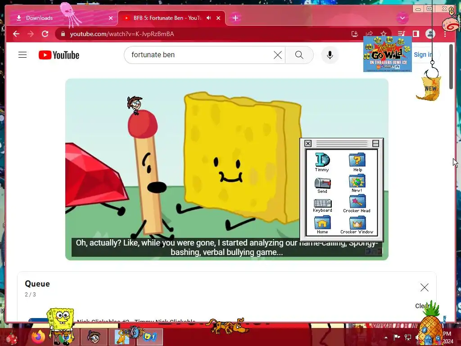Click the disabled forward navigation arrow

31,34
